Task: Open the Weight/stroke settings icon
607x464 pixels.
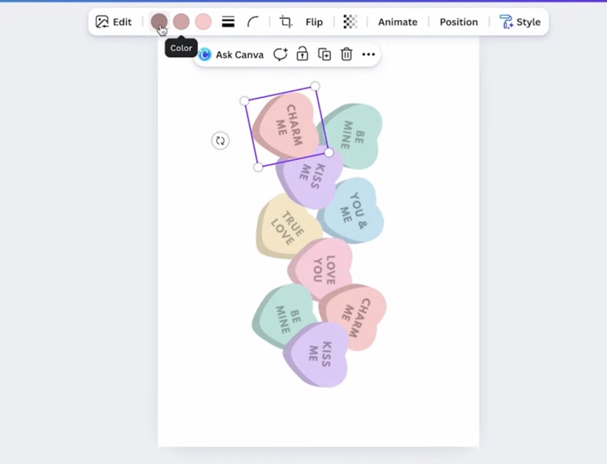Action: click(x=228, y=21)
